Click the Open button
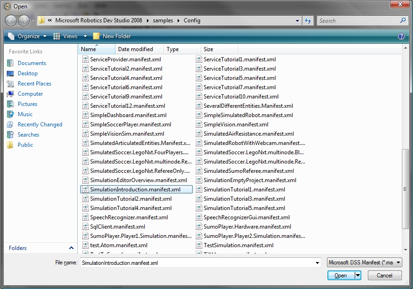The image size is (413, 289). (x=341, y=276)
